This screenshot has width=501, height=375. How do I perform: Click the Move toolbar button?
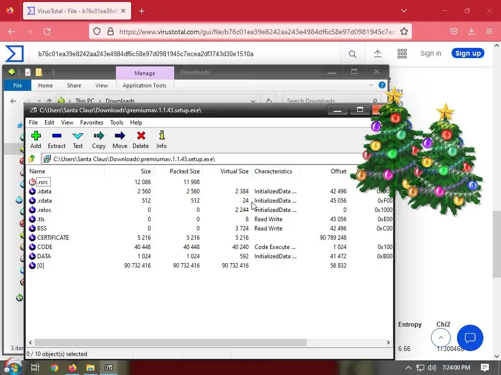[120, 140]
